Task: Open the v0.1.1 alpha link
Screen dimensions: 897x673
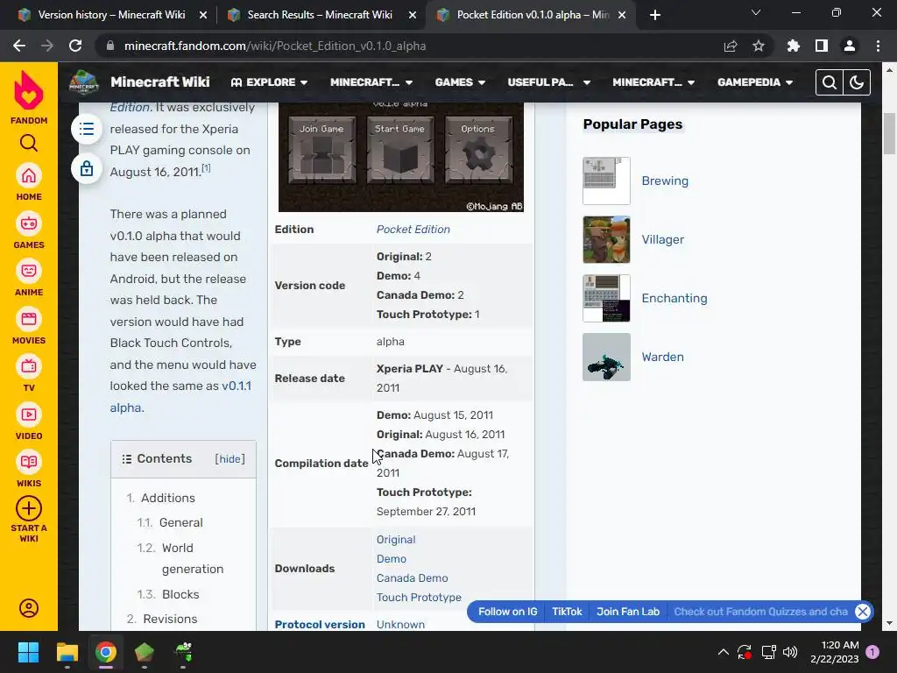Action: point(180,397)
